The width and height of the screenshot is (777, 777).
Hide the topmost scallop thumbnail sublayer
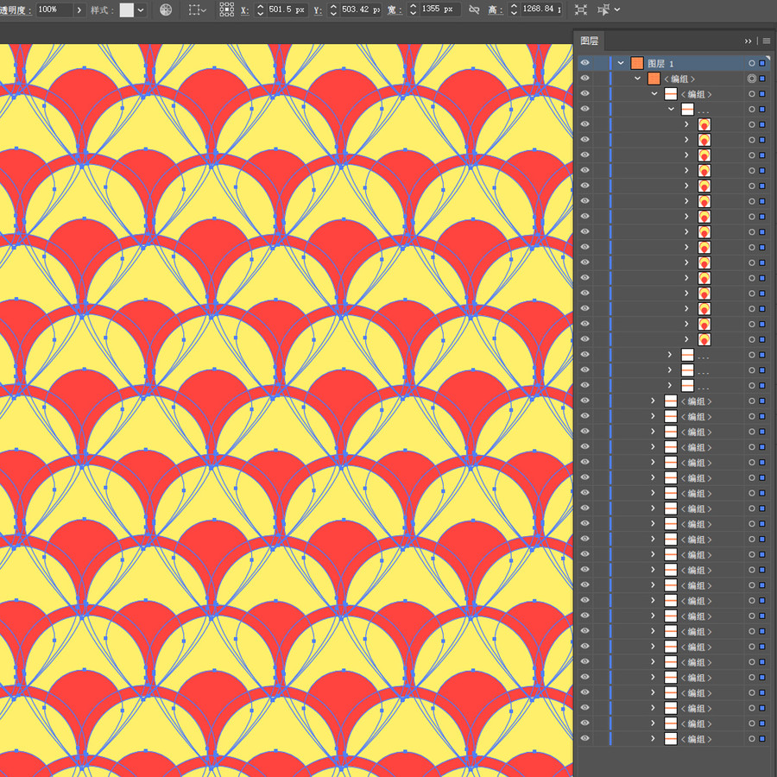tap(585, 124)
